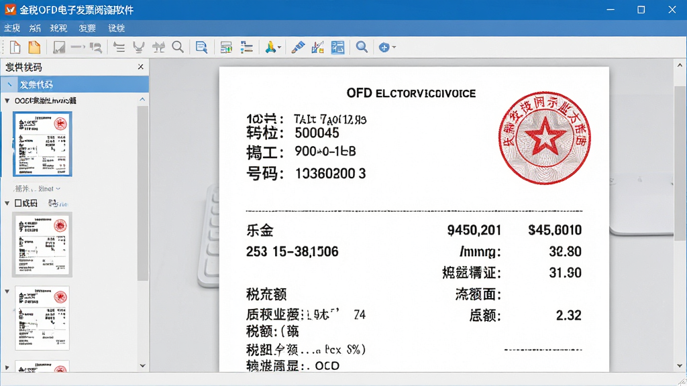Click the coloured multi-line list icon

pos(247,48)
